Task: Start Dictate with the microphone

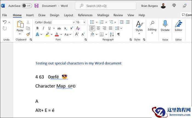Action: [x=165, y=26]
